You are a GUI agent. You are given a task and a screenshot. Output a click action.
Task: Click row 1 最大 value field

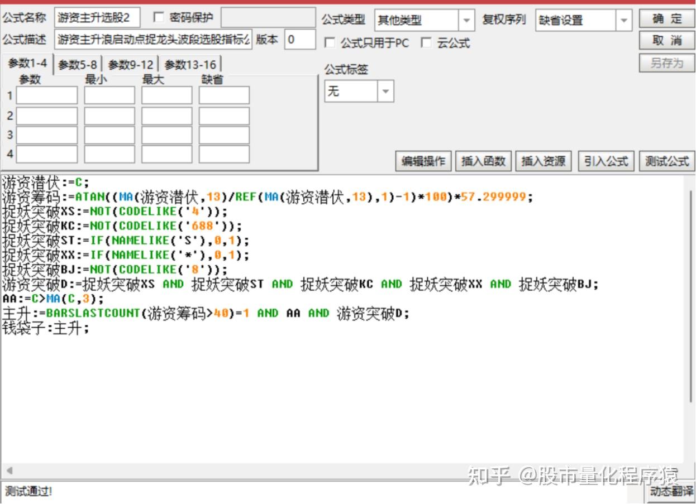click(166, 95)
